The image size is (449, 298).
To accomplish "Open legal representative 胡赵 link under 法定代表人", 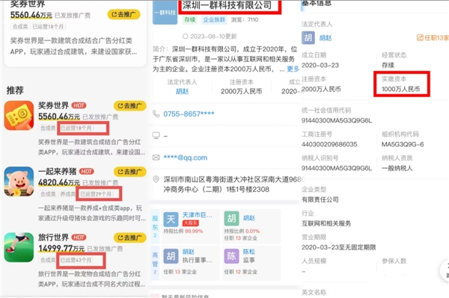I will [182, 91].
